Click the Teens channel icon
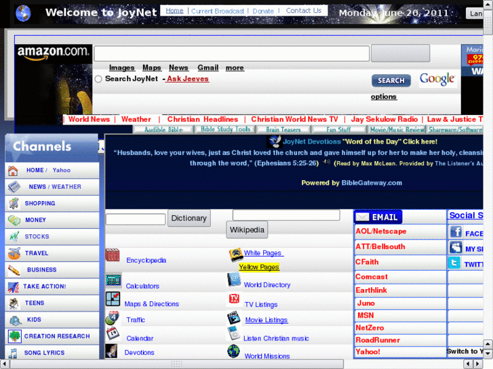 pos(14,303)
